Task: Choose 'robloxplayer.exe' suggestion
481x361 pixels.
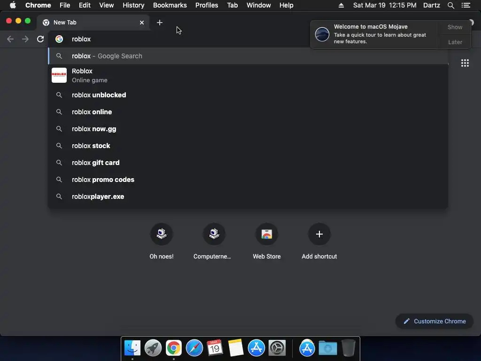Action: (x=248, y=196)
